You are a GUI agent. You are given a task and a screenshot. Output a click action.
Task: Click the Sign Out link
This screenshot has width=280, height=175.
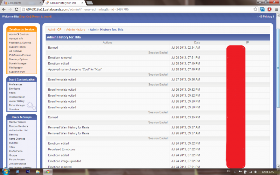click(25, 16)
